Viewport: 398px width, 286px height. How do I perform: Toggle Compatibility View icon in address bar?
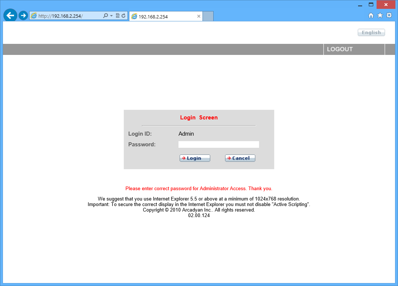(118, 16)
